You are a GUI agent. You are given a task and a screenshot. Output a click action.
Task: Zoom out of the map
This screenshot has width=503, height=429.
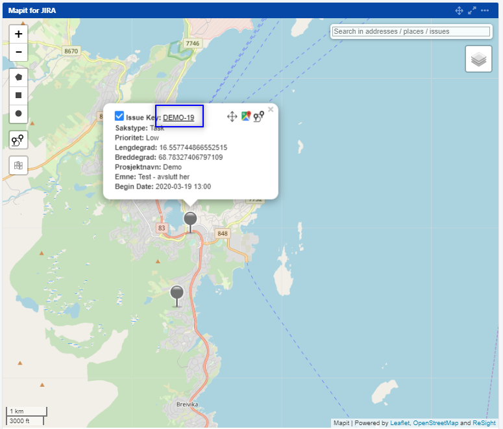pos(18,52)
